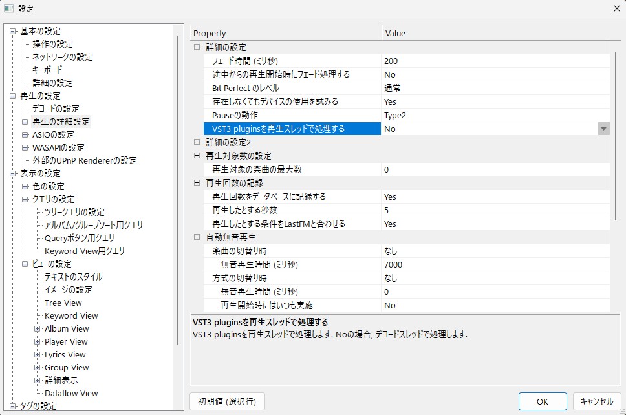The height and width of the screenshot is (415, 626).
Task: Click the app icon in the title bar
Action: [x=9, y=8]
